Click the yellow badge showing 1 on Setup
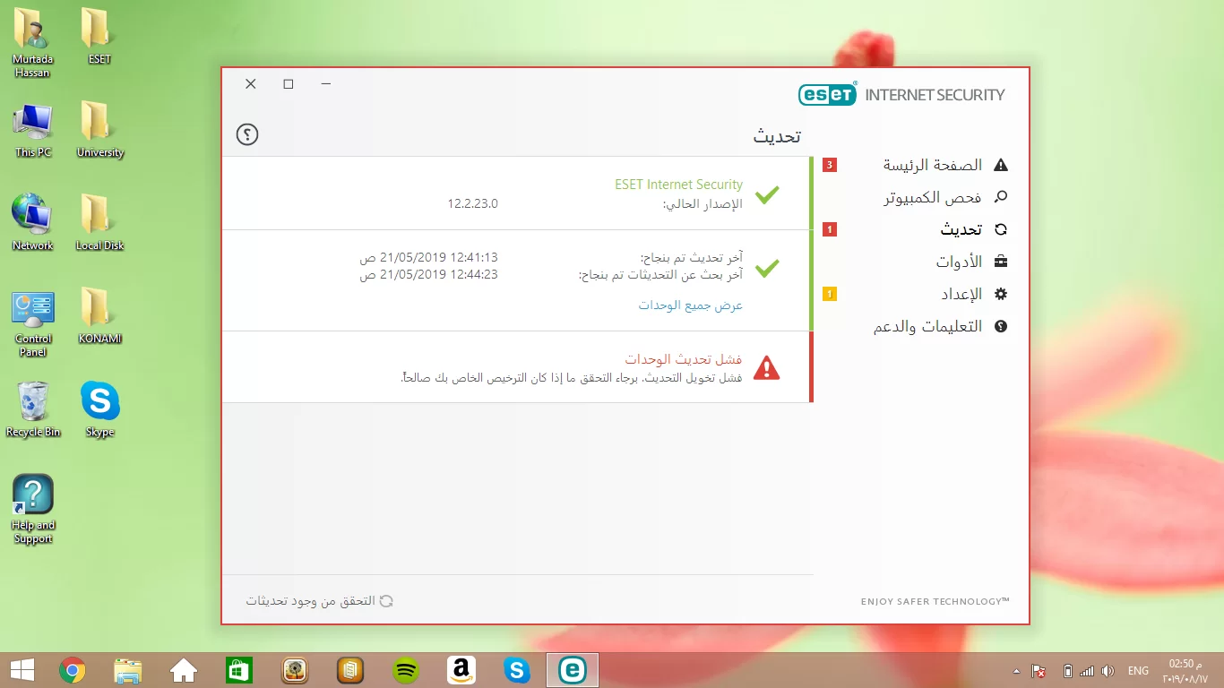The height and width of the screenshot is (688, 1224). pos(830,294)
